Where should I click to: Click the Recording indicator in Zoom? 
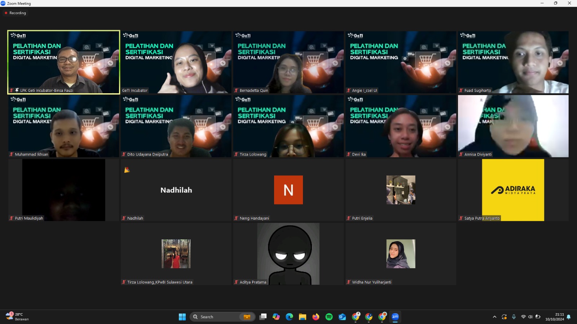point(15,13)
